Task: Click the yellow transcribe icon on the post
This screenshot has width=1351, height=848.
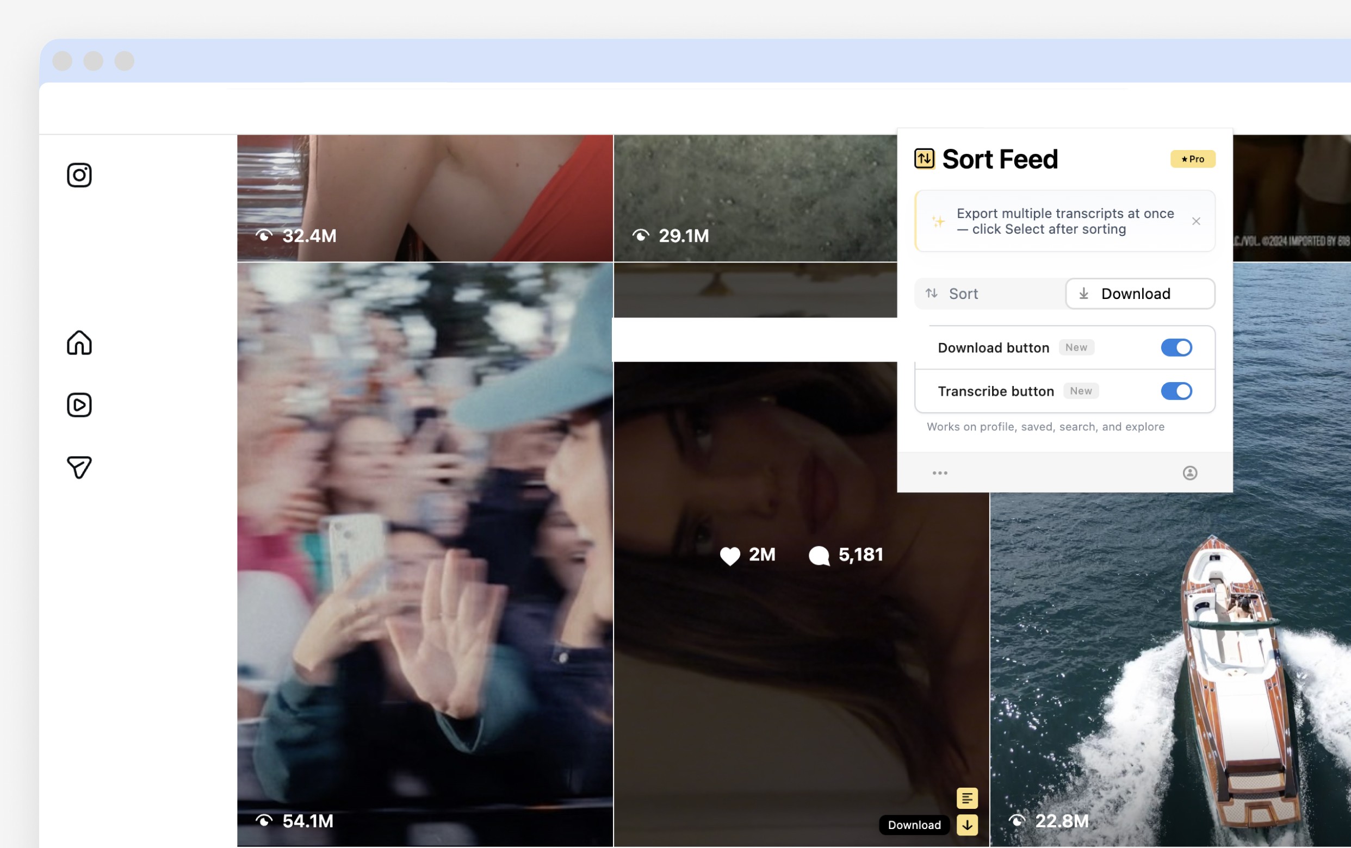Action: (x=966, y=798)
